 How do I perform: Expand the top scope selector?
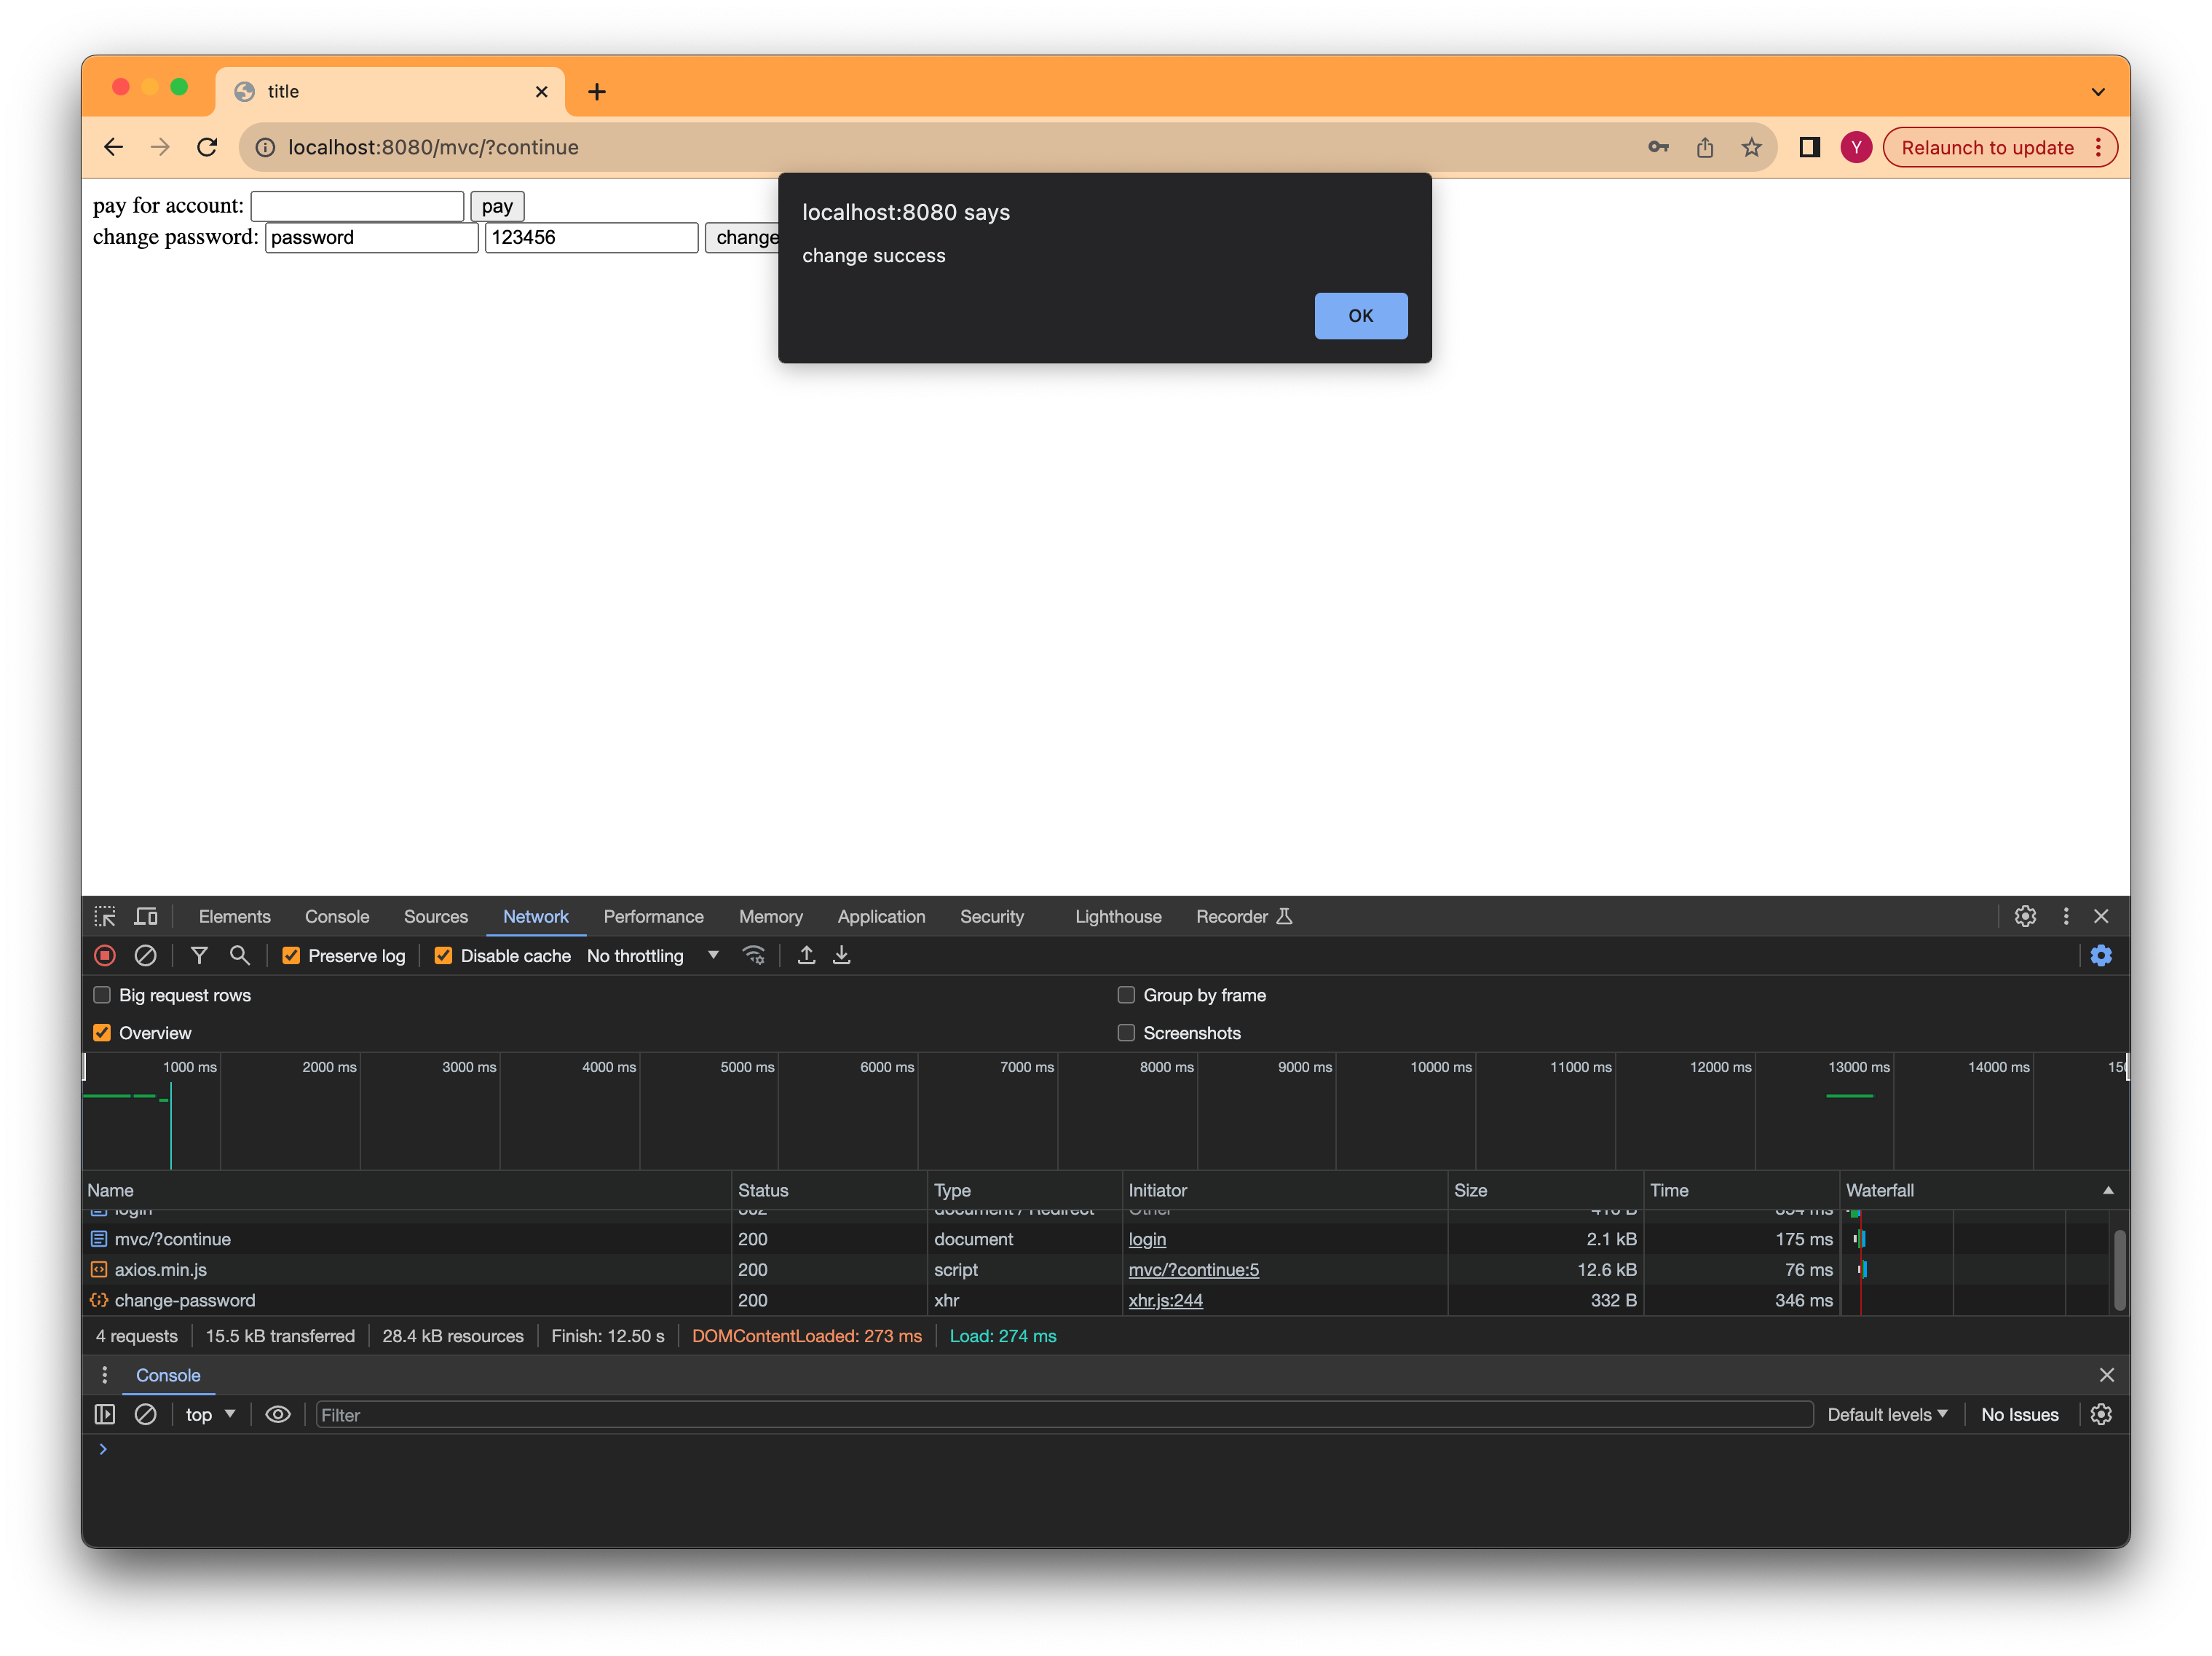[210, 1414]
